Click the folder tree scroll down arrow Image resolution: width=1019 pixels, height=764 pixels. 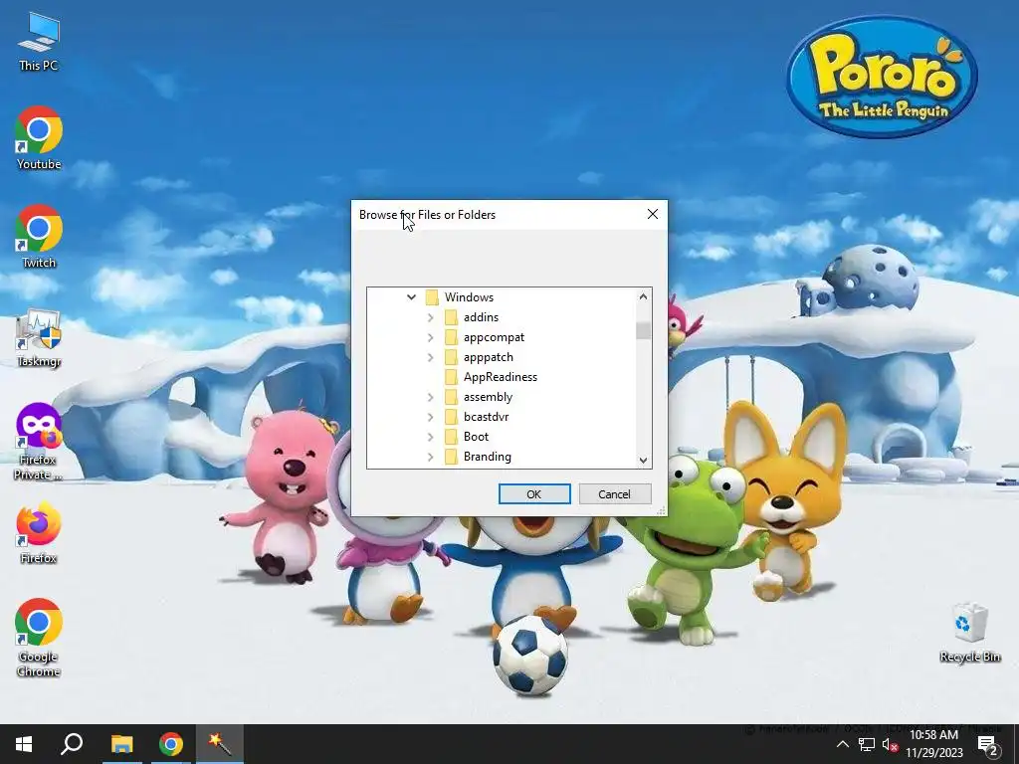pos(644,460)
